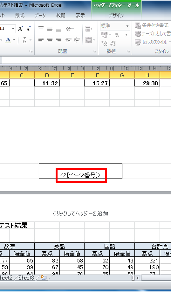Open テーブルとして書式設定 table formatting
This screenshot has width=171, height=292.
click(x=152, y=34)
